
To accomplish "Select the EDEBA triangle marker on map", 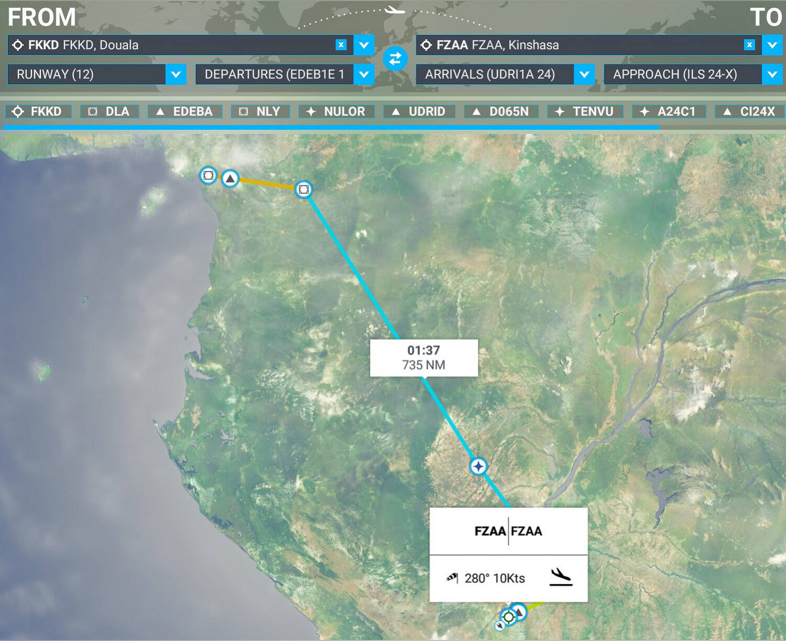I will (x=230, y=179).
